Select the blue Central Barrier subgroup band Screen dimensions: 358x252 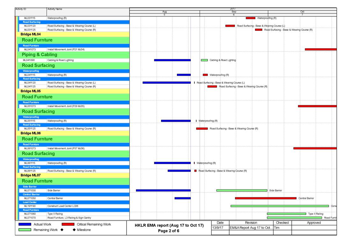74,194
